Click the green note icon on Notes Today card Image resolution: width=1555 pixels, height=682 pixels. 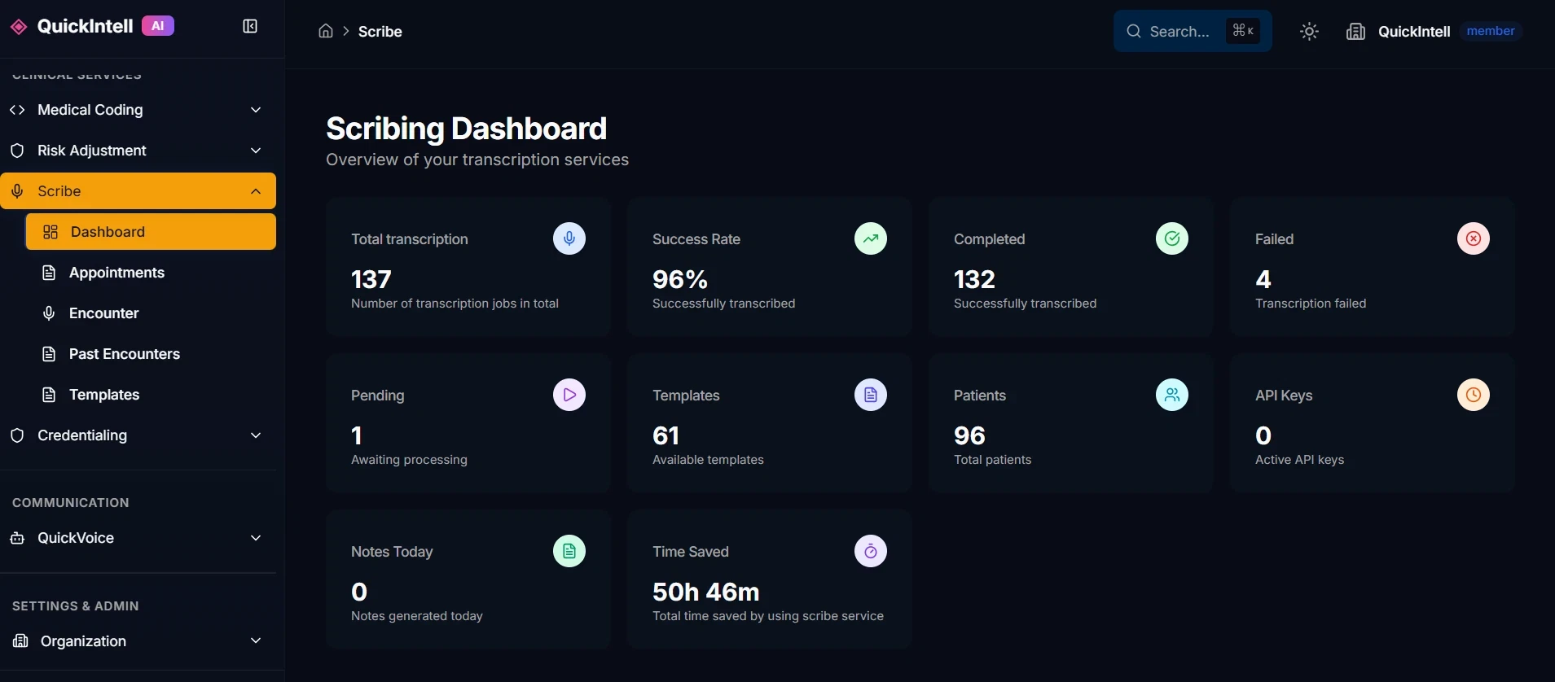(x=569, y=551)
